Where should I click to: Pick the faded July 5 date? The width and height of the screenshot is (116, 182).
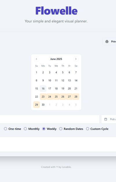click(76, 105)
